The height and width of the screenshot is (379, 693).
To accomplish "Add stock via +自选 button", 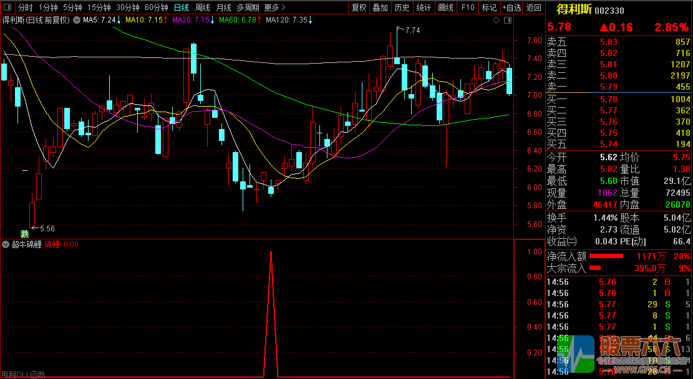I will [511, 7].
